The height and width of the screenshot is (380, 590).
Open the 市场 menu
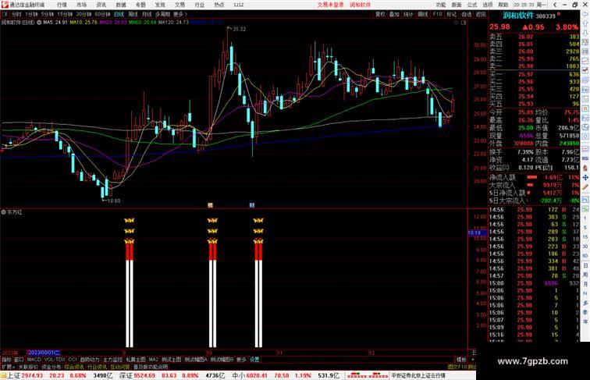pos(82,5)
